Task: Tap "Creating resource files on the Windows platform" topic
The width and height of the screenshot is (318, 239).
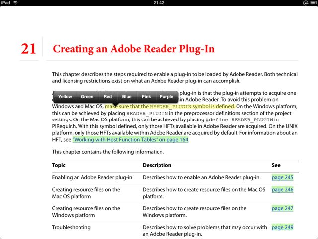Action: point(86,212)
